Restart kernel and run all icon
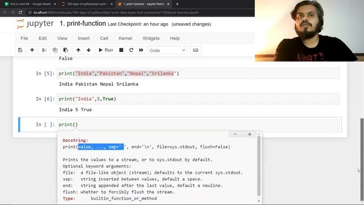 pyautogui.click(x=141, y=50)
